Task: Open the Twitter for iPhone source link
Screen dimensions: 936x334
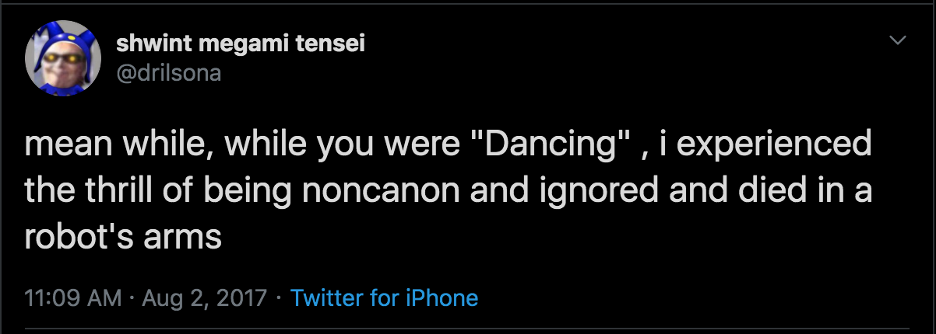Action: (x=383, y=297)
